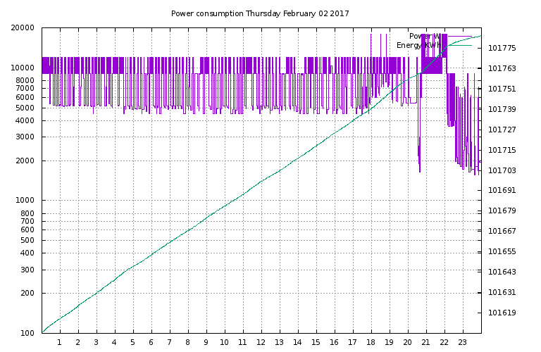
Task: Click the left axis label '10000'
Action: pos(23,68)
